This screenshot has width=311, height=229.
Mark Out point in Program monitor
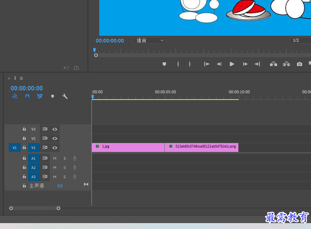coord(190,64)
